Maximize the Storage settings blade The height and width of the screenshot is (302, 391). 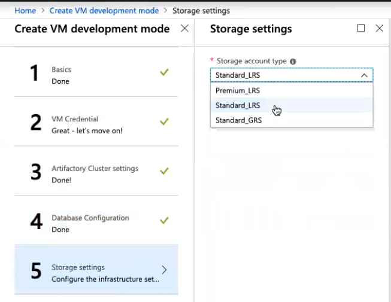(x=360, y=28)
